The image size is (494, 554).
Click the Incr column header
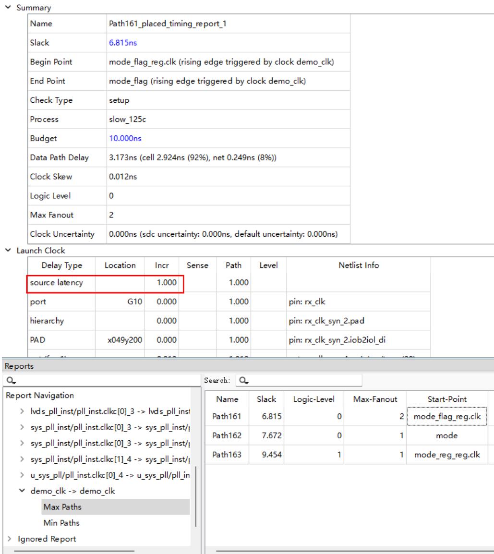[x=161, y=265]
